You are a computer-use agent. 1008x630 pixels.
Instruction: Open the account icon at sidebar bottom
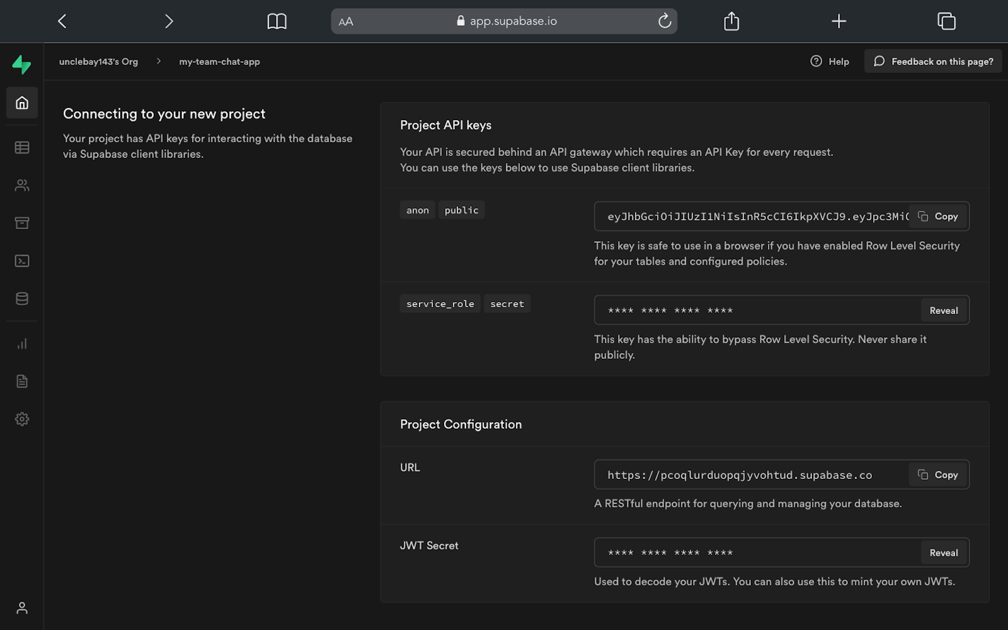coord(22,608)
